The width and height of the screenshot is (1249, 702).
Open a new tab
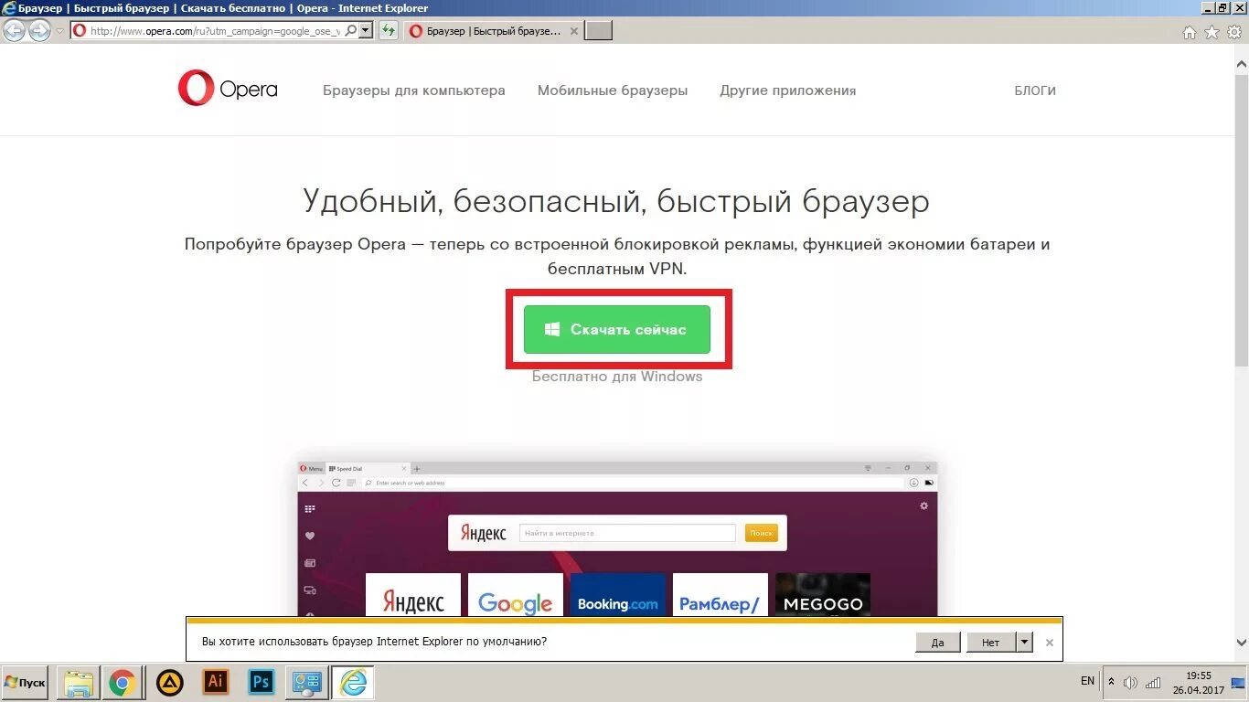(598, 31)
